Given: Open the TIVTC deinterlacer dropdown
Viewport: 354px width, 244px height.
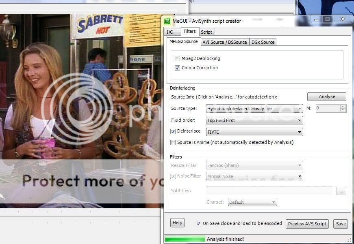Looking at the screenshot, I should coord(254,132).
